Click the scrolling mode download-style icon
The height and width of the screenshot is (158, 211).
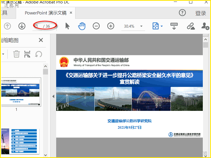174,26
